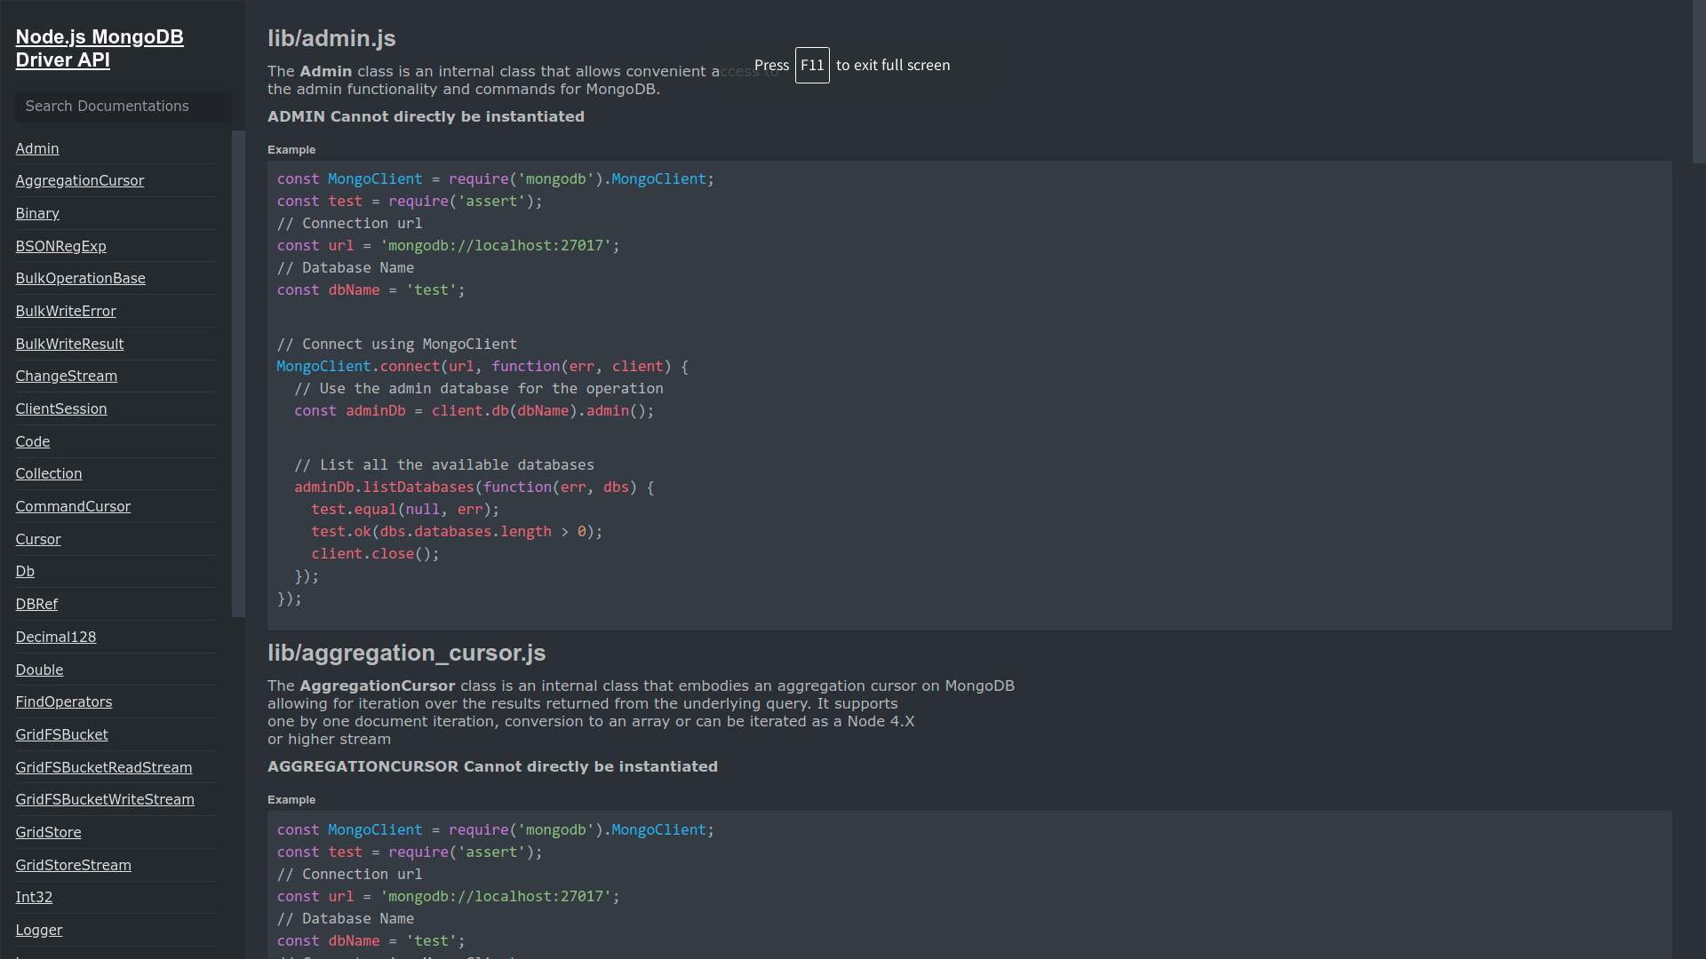Navigate to the CommandCursor entry

click(73, 506)
